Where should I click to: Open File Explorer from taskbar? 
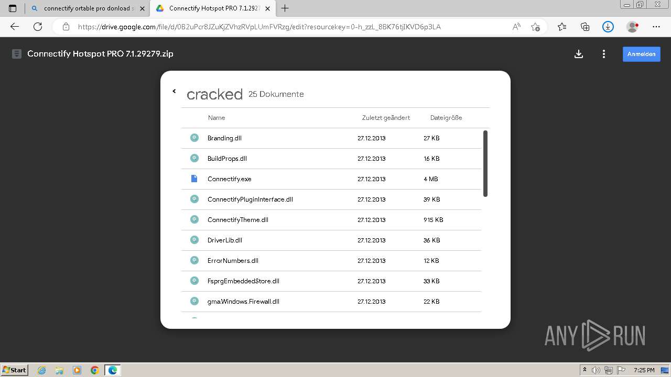[x=59, y=370]
